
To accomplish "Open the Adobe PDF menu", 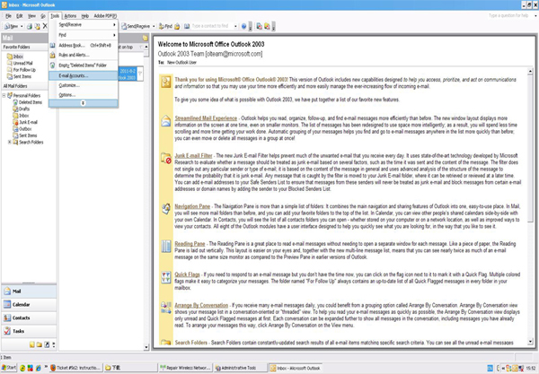I will (105, 16).
